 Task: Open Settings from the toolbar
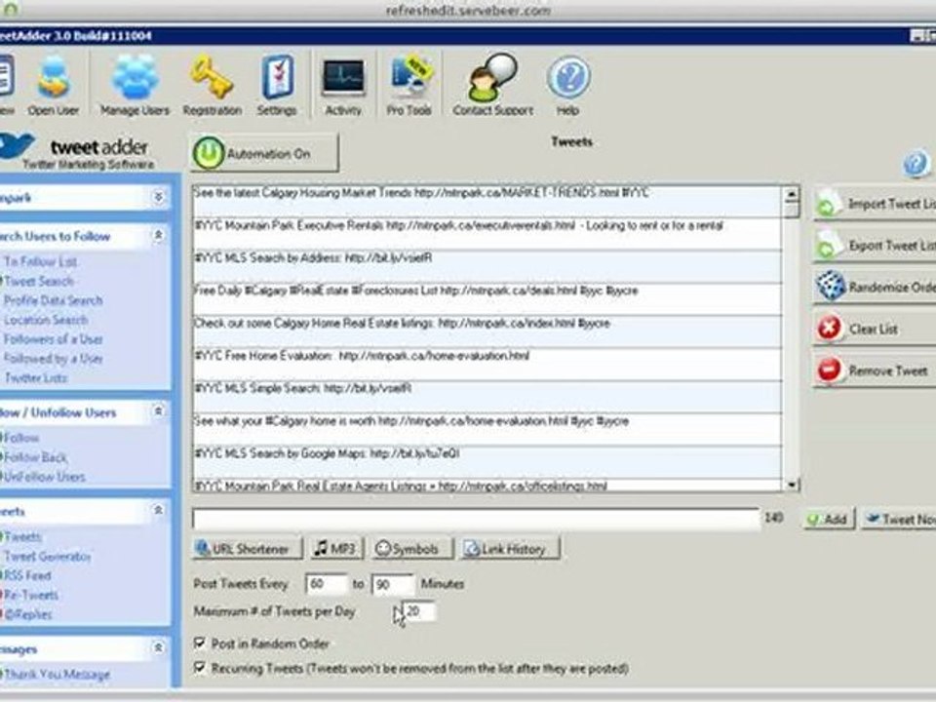click(x=277, y=86)
